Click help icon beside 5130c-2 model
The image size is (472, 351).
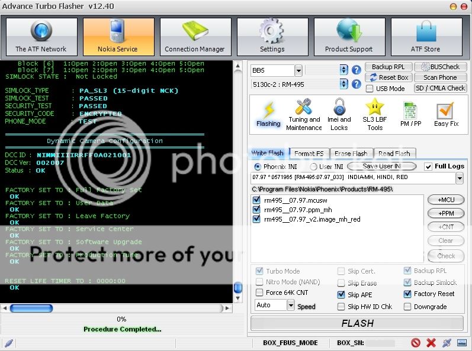tap(357, 84)
